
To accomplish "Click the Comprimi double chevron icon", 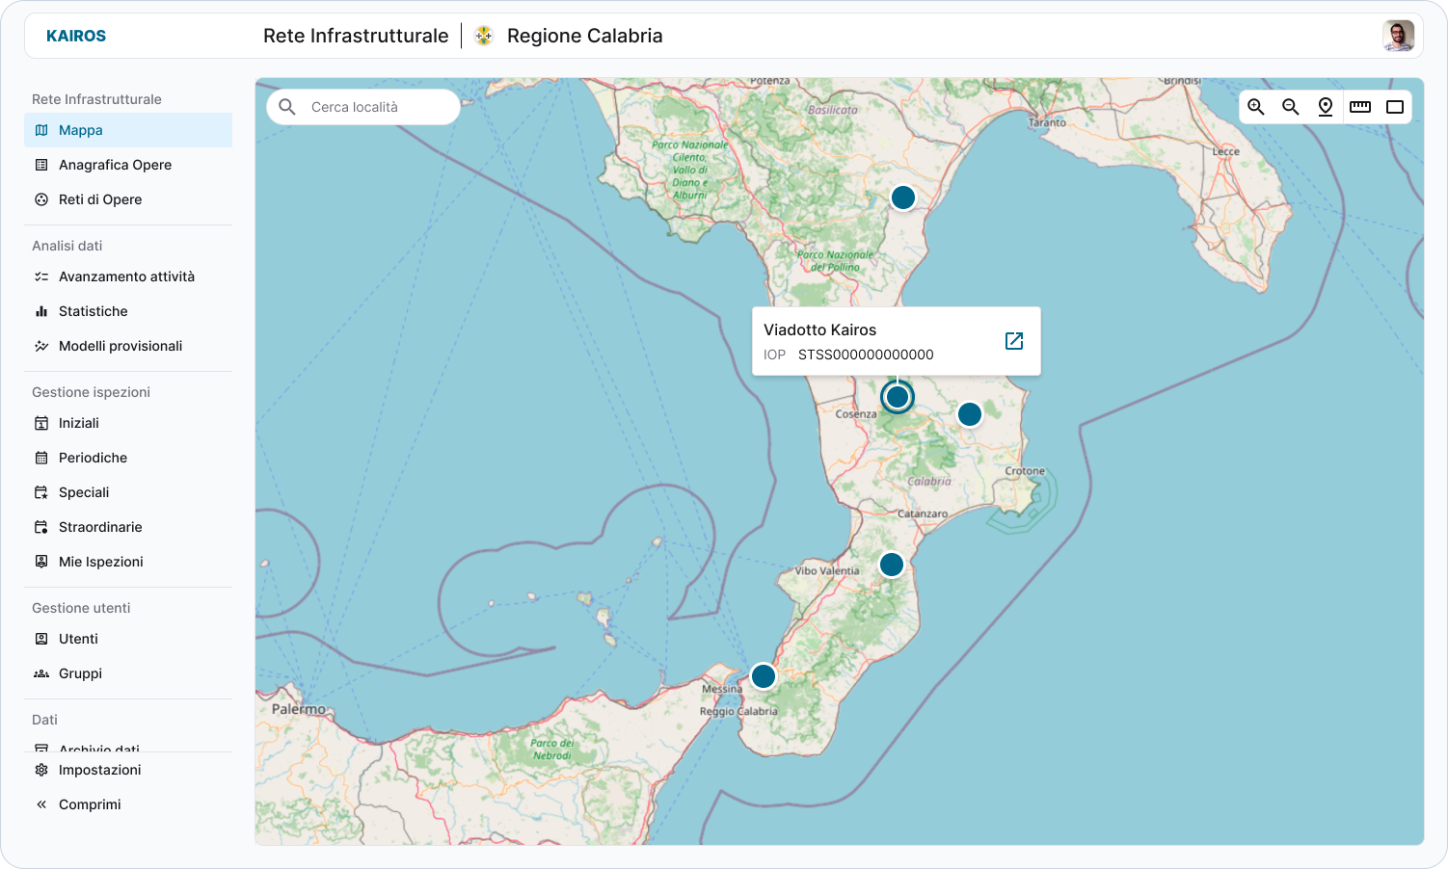I will [41, 804].
